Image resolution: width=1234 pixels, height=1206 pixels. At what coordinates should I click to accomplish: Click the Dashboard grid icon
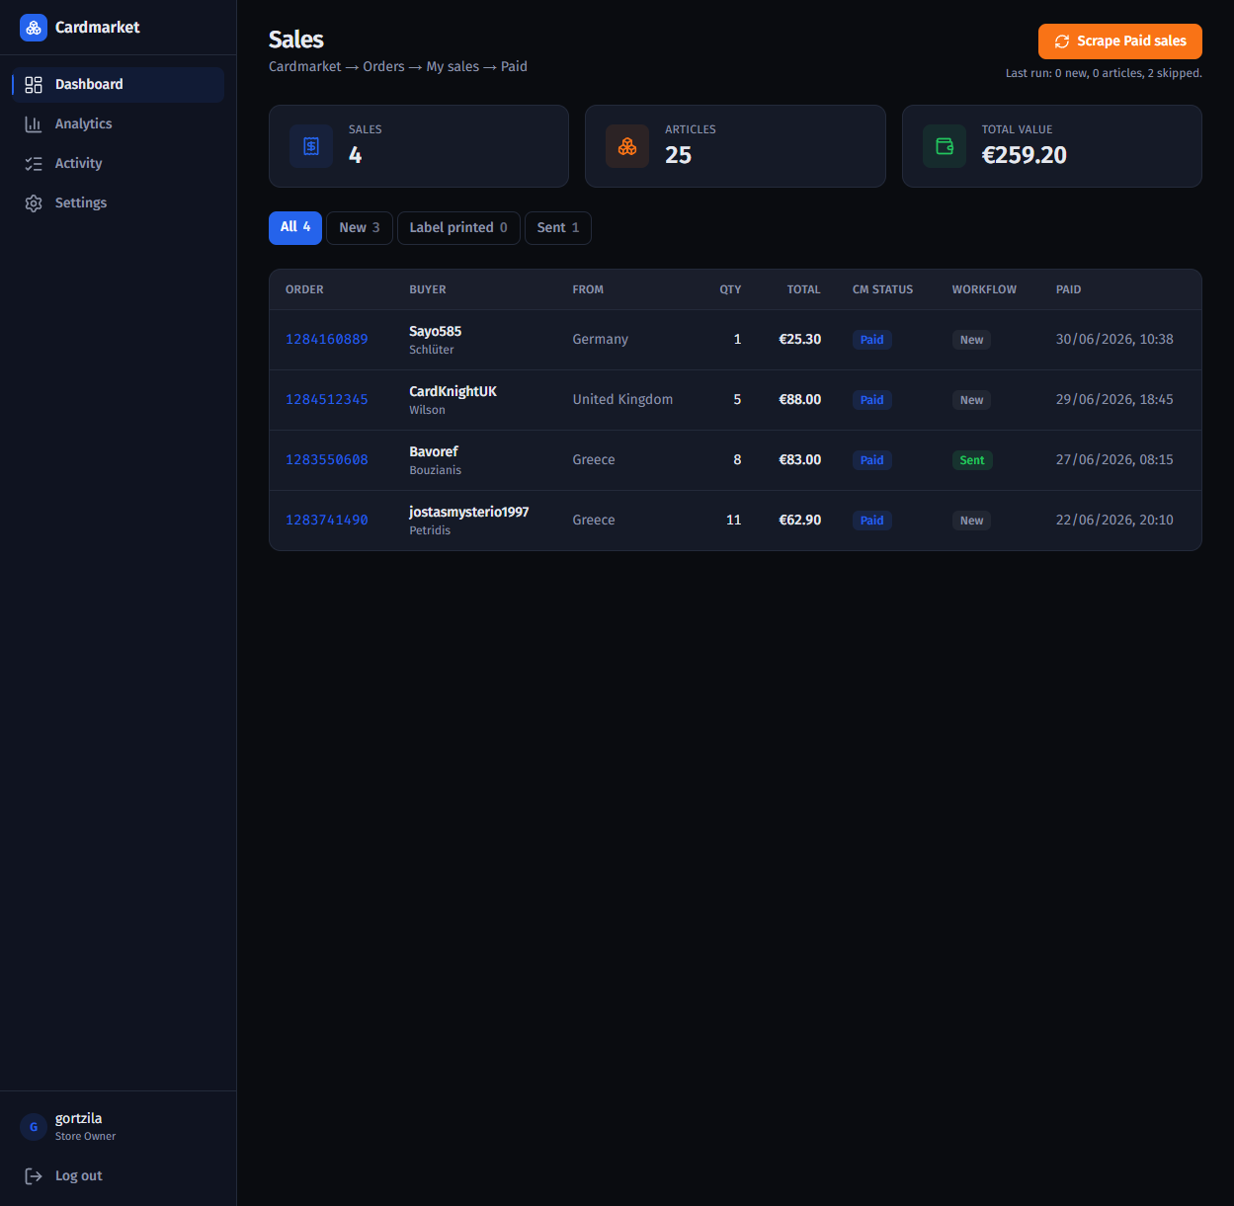[x=34, y=85]
